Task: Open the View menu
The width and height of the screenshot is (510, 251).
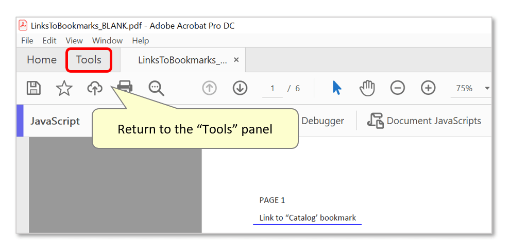Action: coord(74,41)
